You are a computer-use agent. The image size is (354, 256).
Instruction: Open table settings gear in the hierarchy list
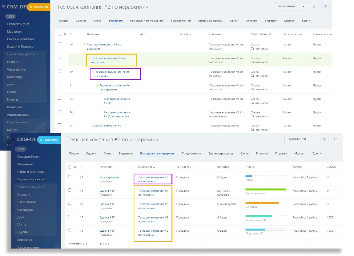pyautogui.click(x=65, y=34)
